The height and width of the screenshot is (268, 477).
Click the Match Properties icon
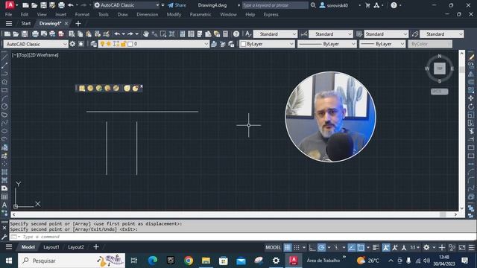coord(106,34)
